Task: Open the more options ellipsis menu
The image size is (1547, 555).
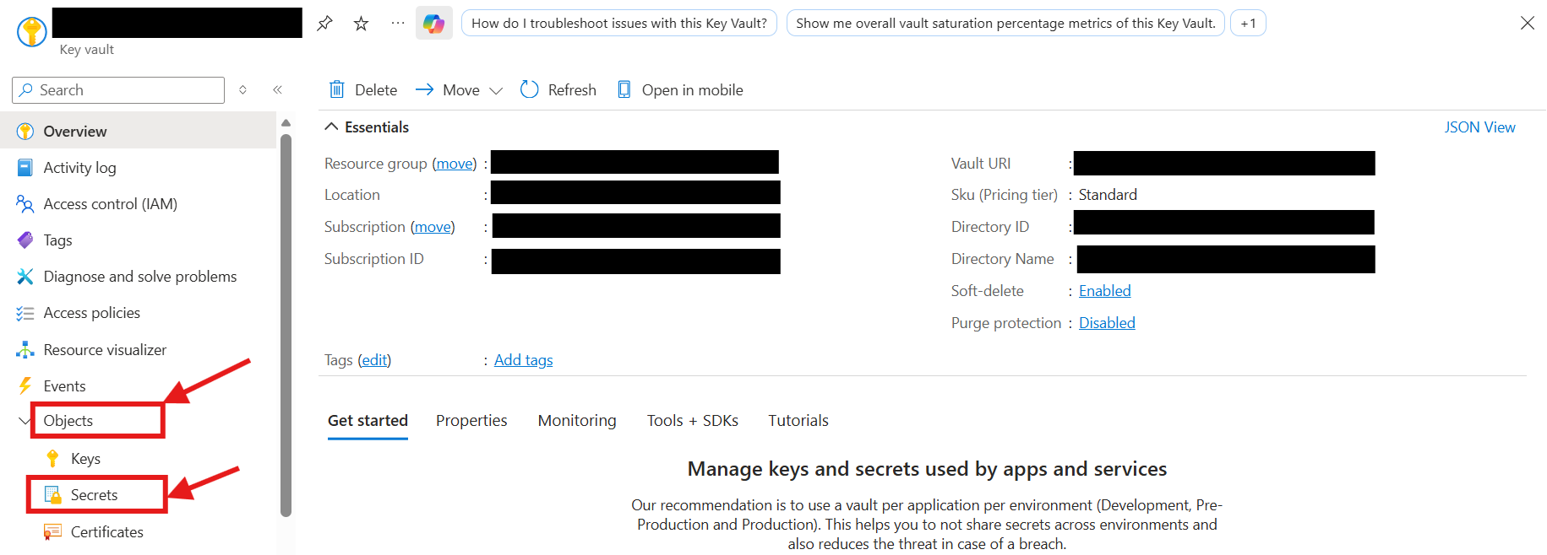Action: 398,24
